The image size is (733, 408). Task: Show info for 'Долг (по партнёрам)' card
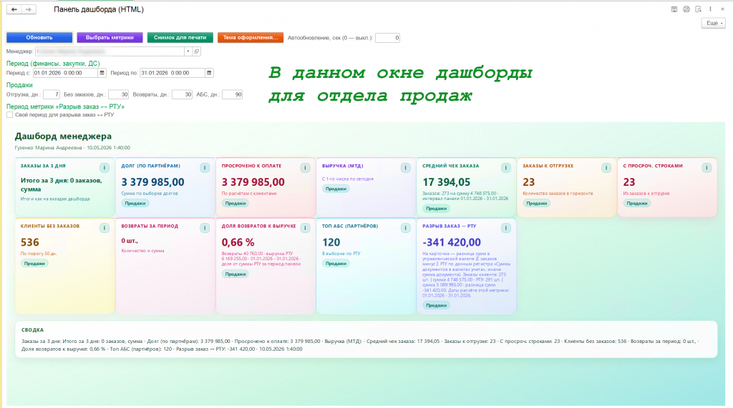coord(205,168)
